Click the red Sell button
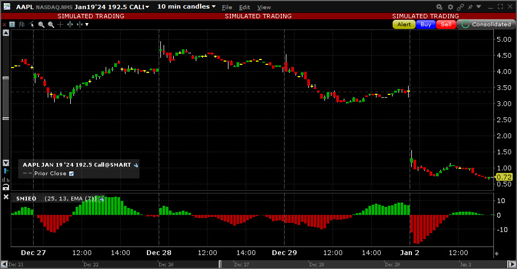 (446, 24)
